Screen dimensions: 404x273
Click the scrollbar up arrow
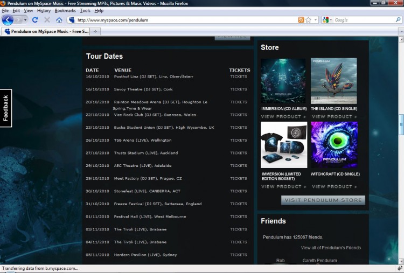point(401,39)
